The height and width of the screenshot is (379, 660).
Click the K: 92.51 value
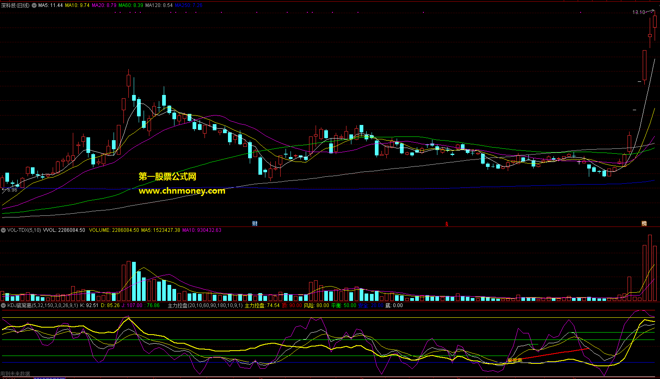(x=89, y=305)
